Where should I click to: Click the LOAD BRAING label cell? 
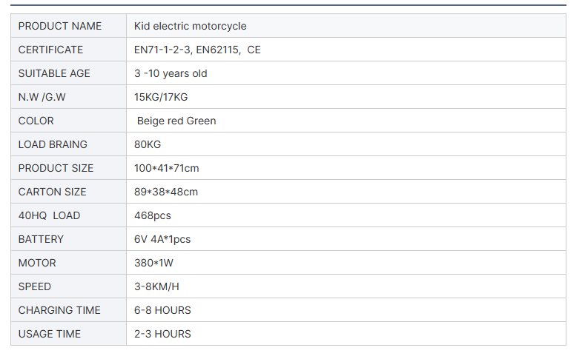tap(53, 144)
